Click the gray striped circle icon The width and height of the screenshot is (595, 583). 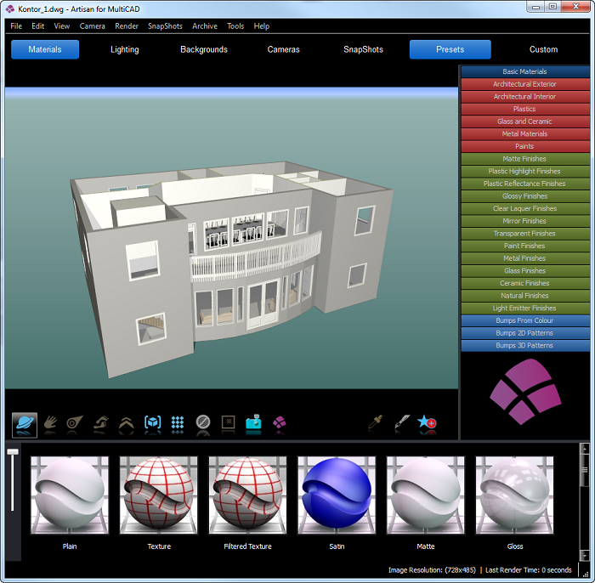click(203, 422)
